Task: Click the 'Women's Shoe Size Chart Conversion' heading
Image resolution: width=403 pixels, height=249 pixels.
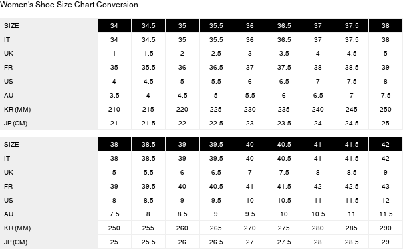Action: point(69,5)
